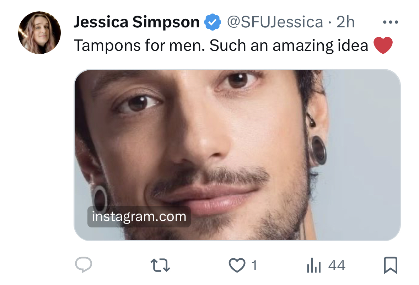Click the like count number 1

click(x=254, y=265)
